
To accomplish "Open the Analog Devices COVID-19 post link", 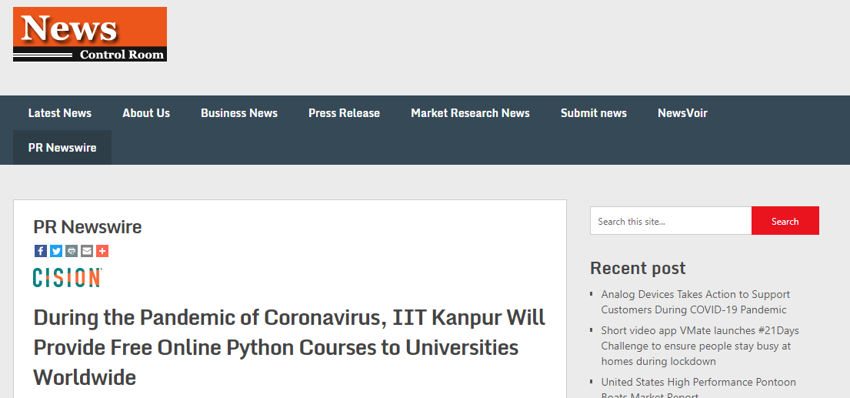I will coord(695,302).
